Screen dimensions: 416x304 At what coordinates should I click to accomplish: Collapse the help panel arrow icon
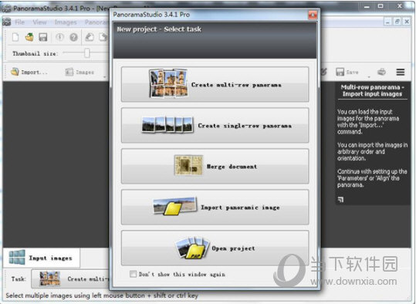(x=340, y=200)
